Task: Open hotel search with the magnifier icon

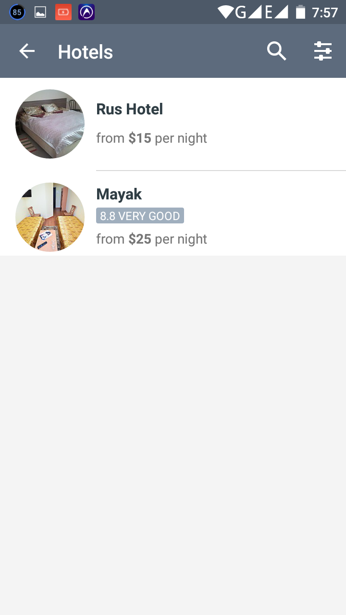Action: click(x=276, y=51)
